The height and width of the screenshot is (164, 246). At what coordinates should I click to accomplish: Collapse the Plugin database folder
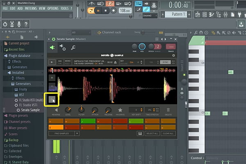coord(19,56)
